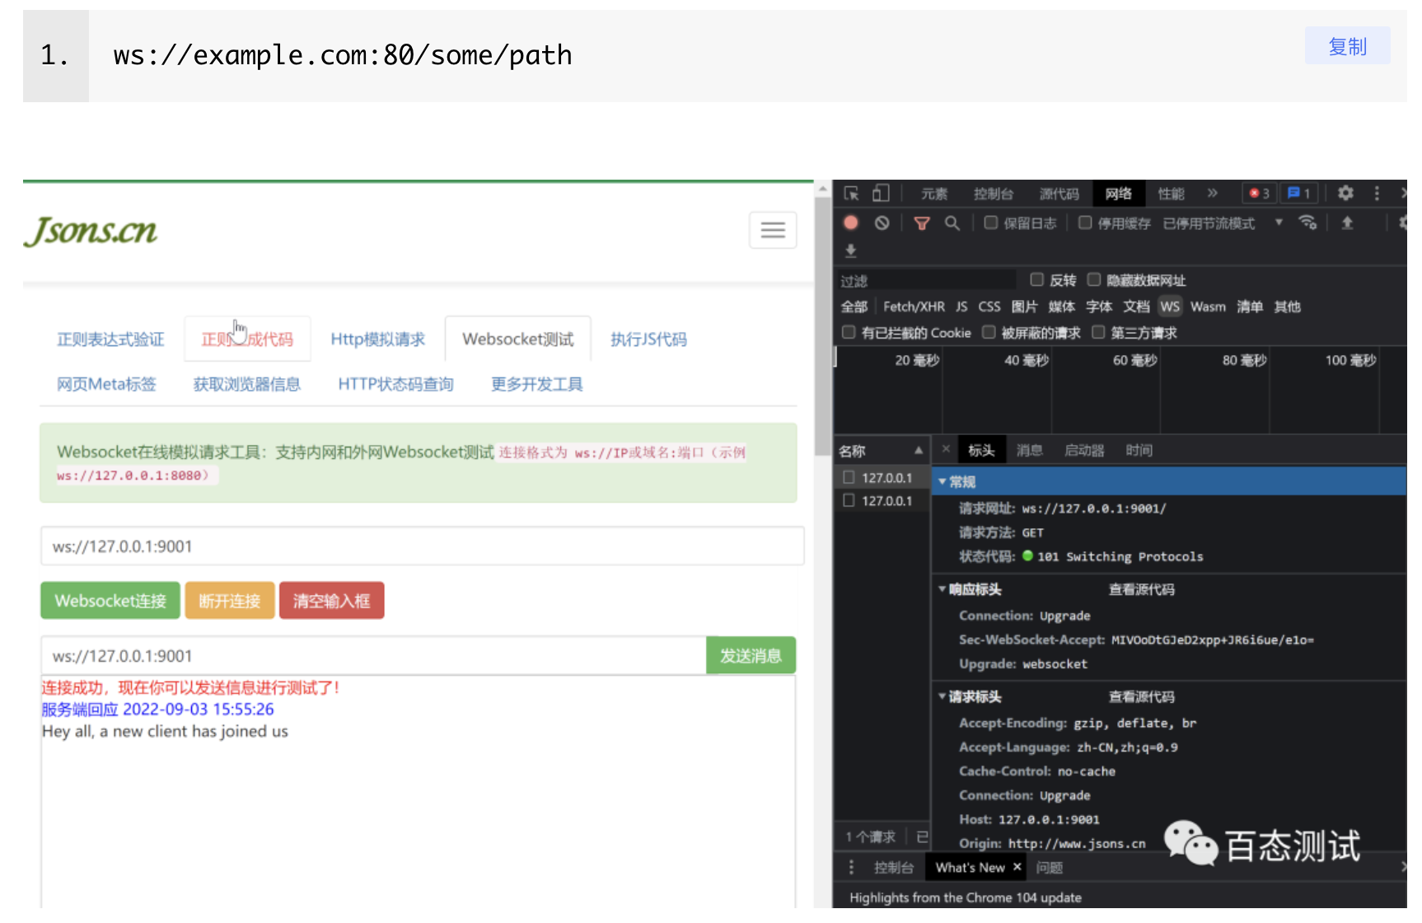View source for 响应标头 via 查看源代码

point(1142,589)
